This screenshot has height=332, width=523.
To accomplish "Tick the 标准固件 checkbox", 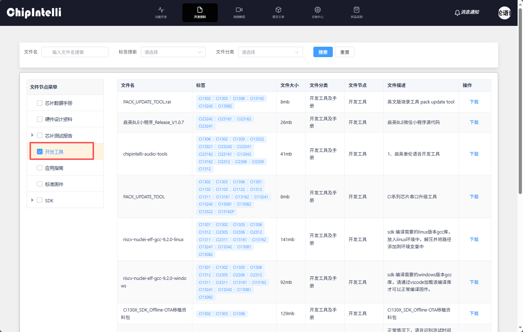I will coord(40,184).
